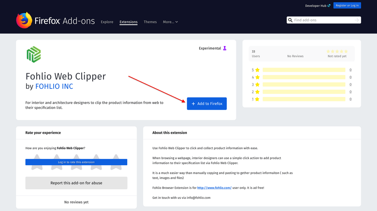Click the 5-star review count 0
Image resolution: width=377 pixels, height=211 pixels.
[350, 70]
